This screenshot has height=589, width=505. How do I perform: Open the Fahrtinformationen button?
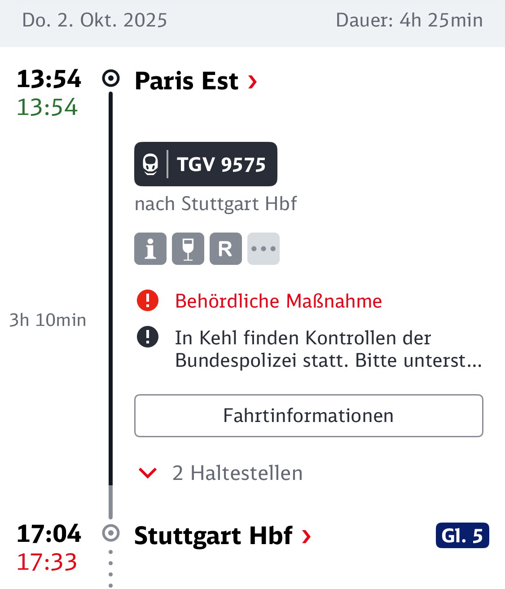308,416
